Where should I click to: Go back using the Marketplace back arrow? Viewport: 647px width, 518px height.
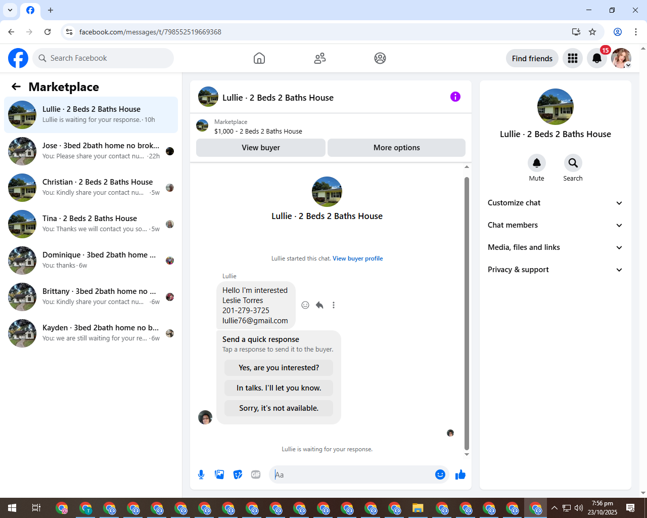16,87
